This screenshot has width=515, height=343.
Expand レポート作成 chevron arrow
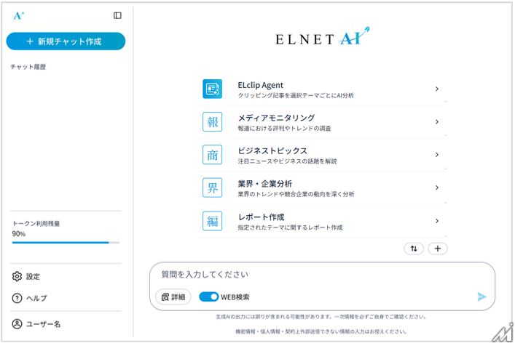click(437, 221)
